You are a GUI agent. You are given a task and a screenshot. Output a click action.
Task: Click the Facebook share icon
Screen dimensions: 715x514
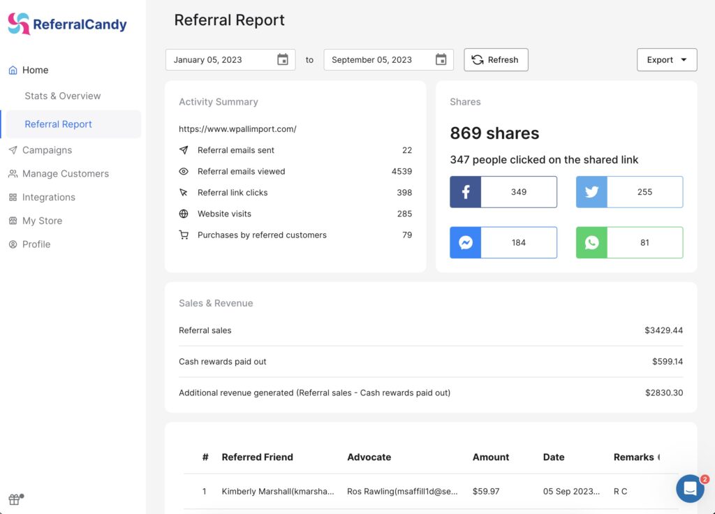click(x=465, y=191)
